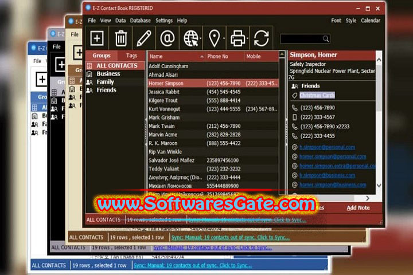Open the website globe icon

click(x=190, y=38)
